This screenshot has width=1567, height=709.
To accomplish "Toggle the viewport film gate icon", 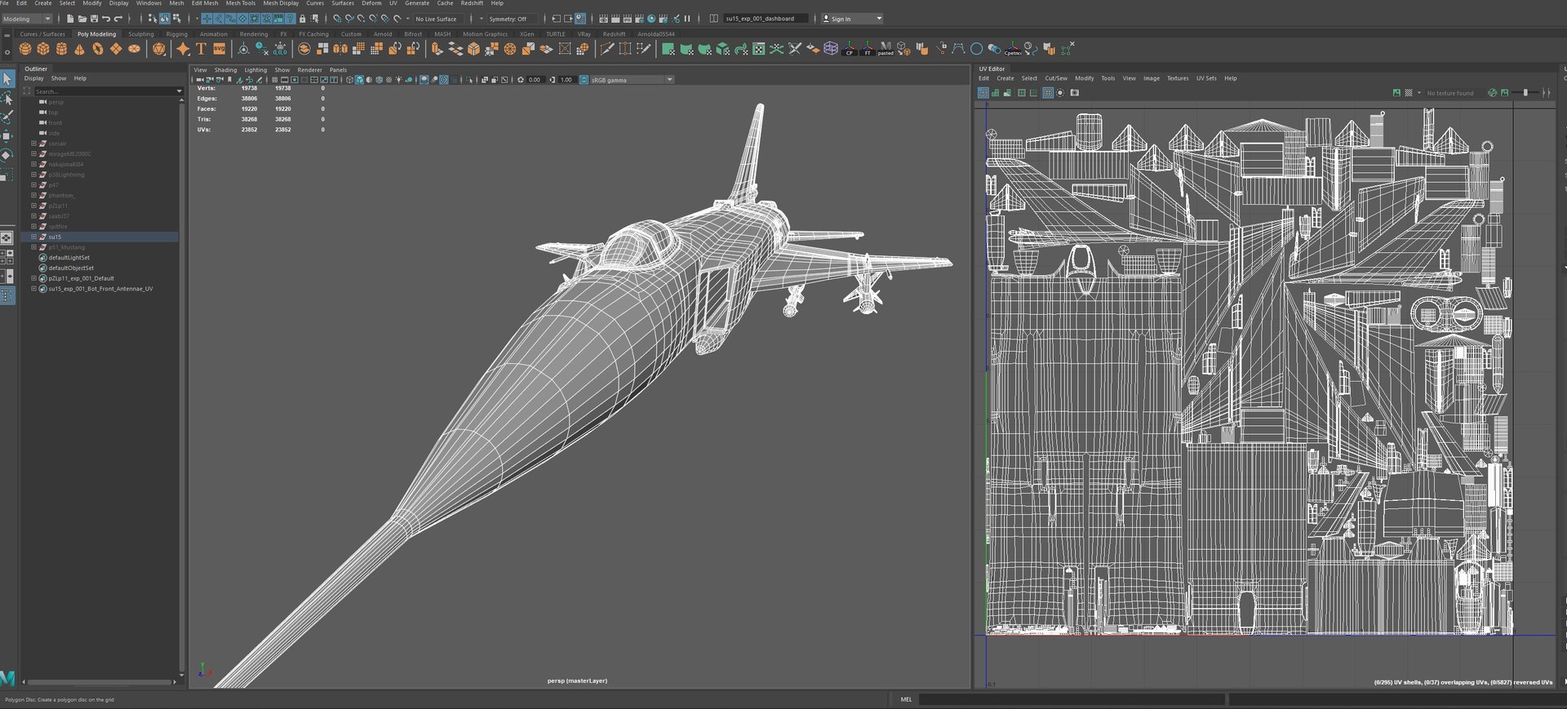I will click(x=285, y=80).
